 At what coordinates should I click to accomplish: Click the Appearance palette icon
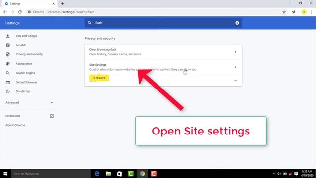pos(8,64)
